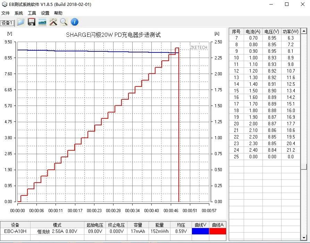Click the 起始电压 header cell
The width and height of the screenshot is (310, 243).
[x=95, y=225]
